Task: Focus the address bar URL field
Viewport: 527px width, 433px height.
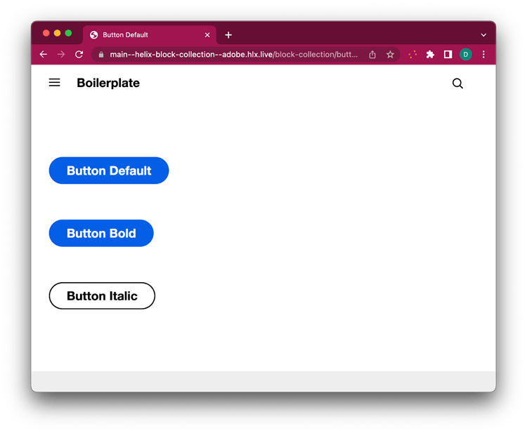Action: (232, 54)
